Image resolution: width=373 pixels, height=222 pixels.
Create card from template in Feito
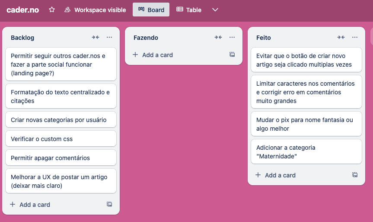pyautogui.click(x=355, y=175)
